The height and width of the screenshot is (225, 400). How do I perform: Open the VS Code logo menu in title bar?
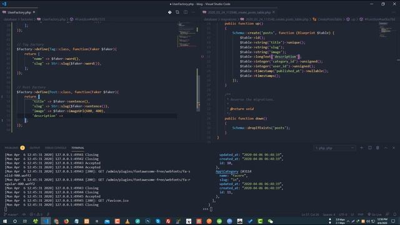(x=4, y=4)
